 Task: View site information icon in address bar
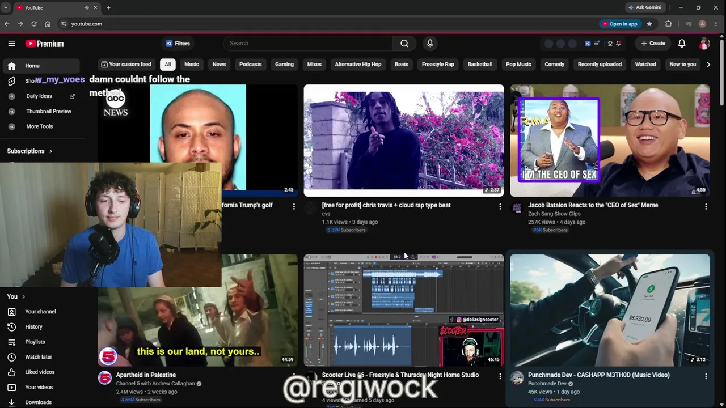(x=64, y=24)
